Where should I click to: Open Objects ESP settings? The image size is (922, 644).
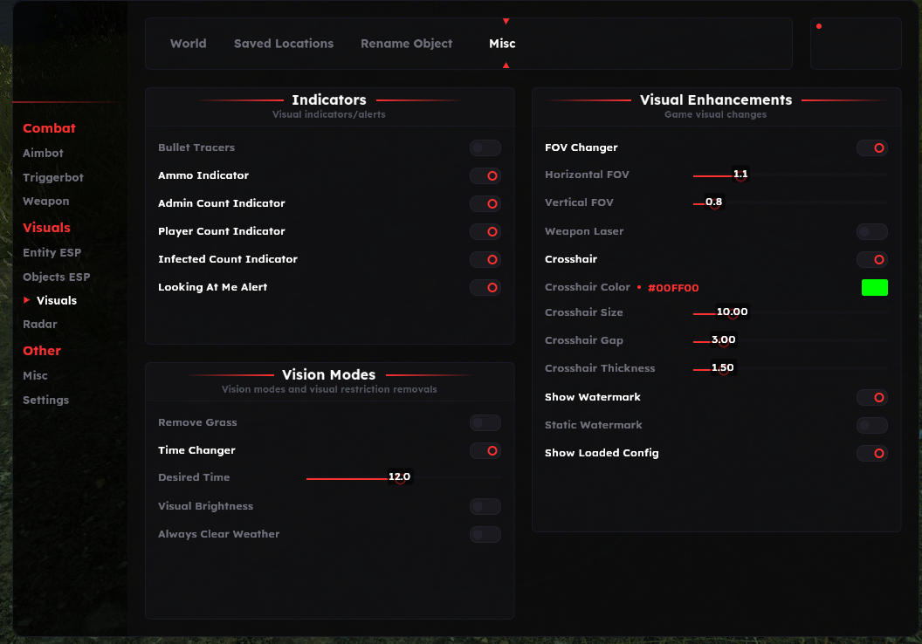pos(56,277)
